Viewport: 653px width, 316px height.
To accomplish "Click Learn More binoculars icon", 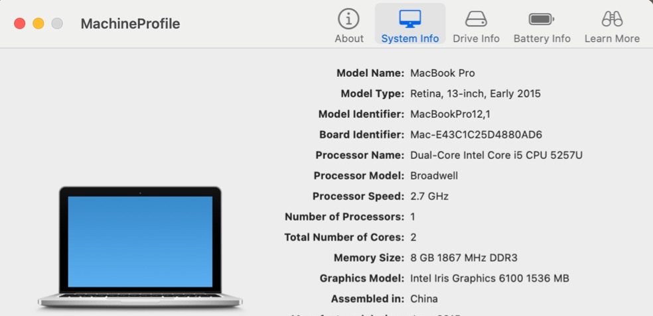I will click(612, 19).
